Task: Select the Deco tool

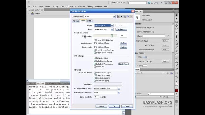Action: [x=176, y=54]
